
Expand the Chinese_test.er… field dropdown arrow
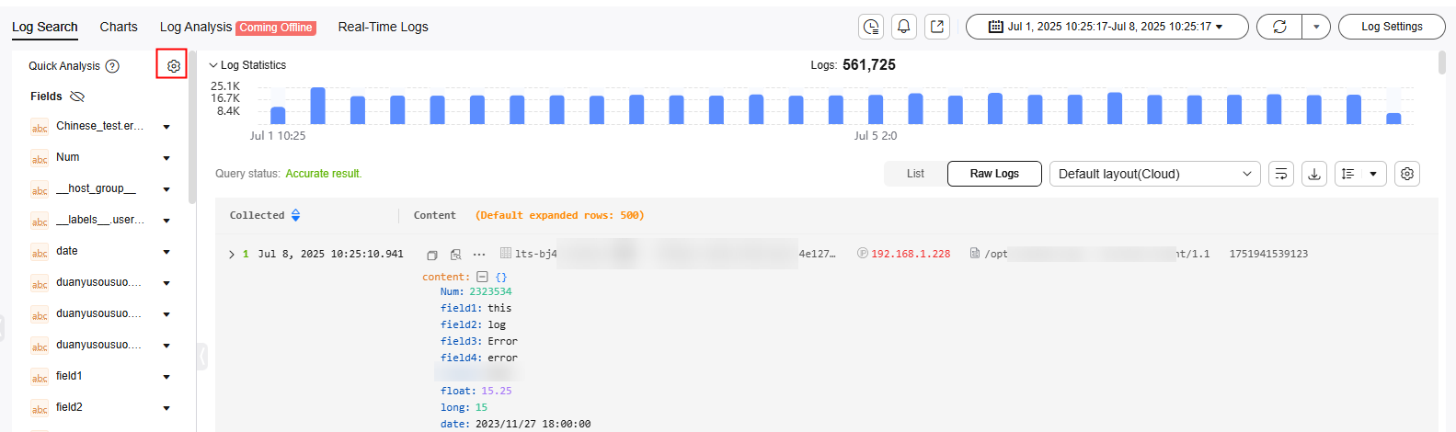pos(166,127)
